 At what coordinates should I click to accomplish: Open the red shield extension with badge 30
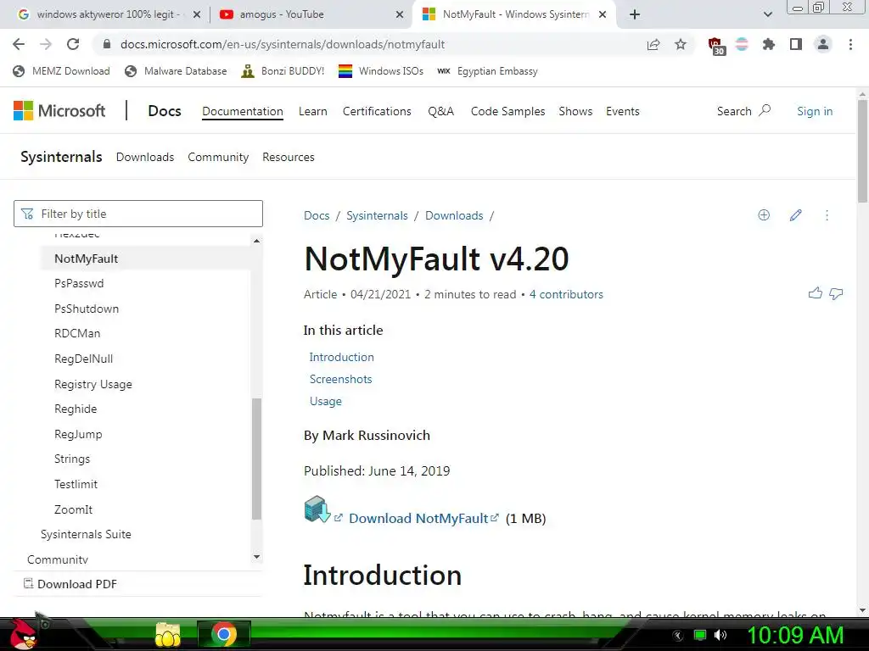click(x=716, y=46)
